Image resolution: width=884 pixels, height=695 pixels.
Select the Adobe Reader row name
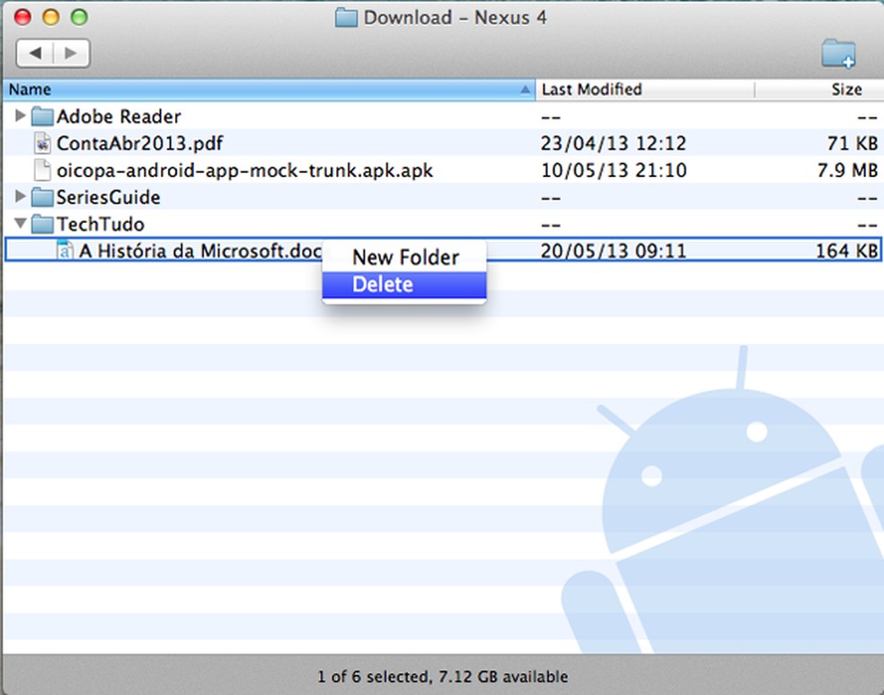click(x=119, y=117)
